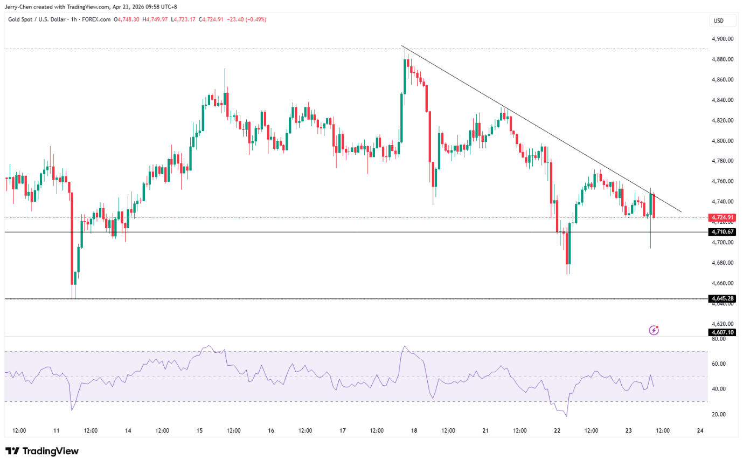Image resolution: width=743 pixels, height=465 pixels.
Task: Click the 4,900.00 label on the price axis
Action: click(x=722, y=39)
